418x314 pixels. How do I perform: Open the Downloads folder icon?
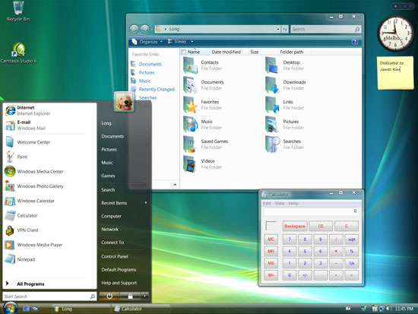tap(272, 85)
